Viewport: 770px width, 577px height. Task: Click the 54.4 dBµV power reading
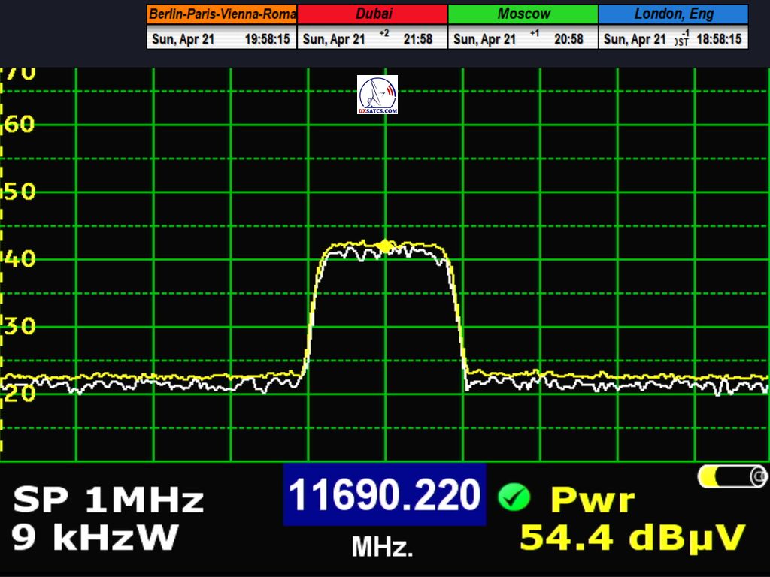point(632,538)
